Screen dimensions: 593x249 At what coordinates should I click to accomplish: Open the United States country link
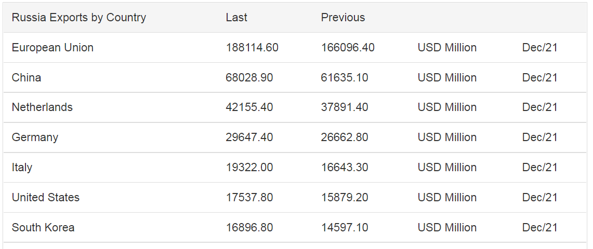point(45,197)
